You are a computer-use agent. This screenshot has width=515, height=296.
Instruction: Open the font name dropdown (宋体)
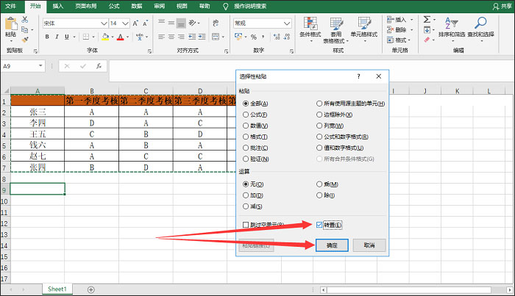pos(103,24)
